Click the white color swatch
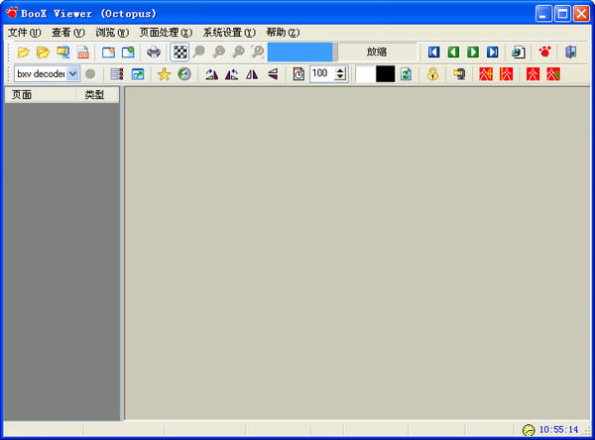Viewport: 595px width, 440px height. (365, 74)
